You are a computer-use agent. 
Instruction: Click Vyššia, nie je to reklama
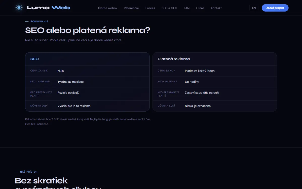click(x=74, y=106)
